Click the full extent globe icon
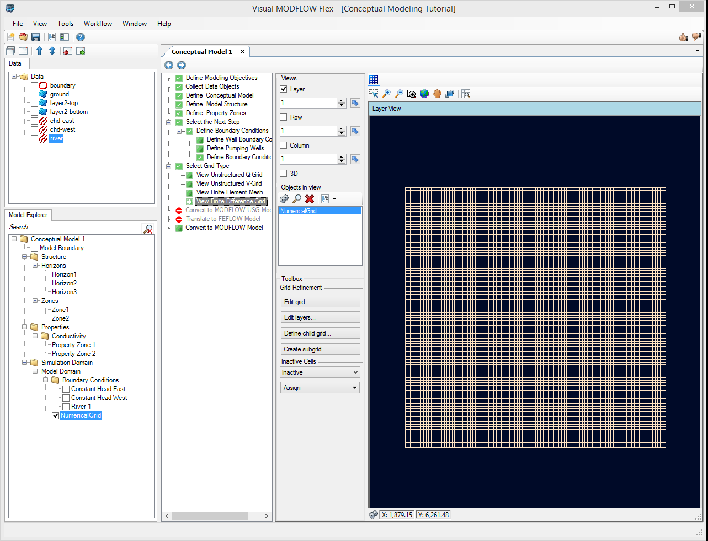The height and width of the screenshot is (541, 708). (424, 94)
